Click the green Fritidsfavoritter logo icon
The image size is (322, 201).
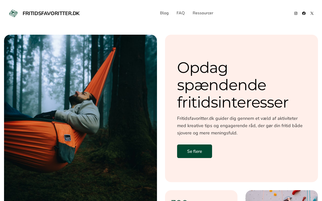[13, 13]
